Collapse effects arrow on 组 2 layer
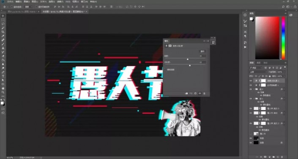Screen dimensions: 298x159 pyautogui.click(x=284, y=89)
